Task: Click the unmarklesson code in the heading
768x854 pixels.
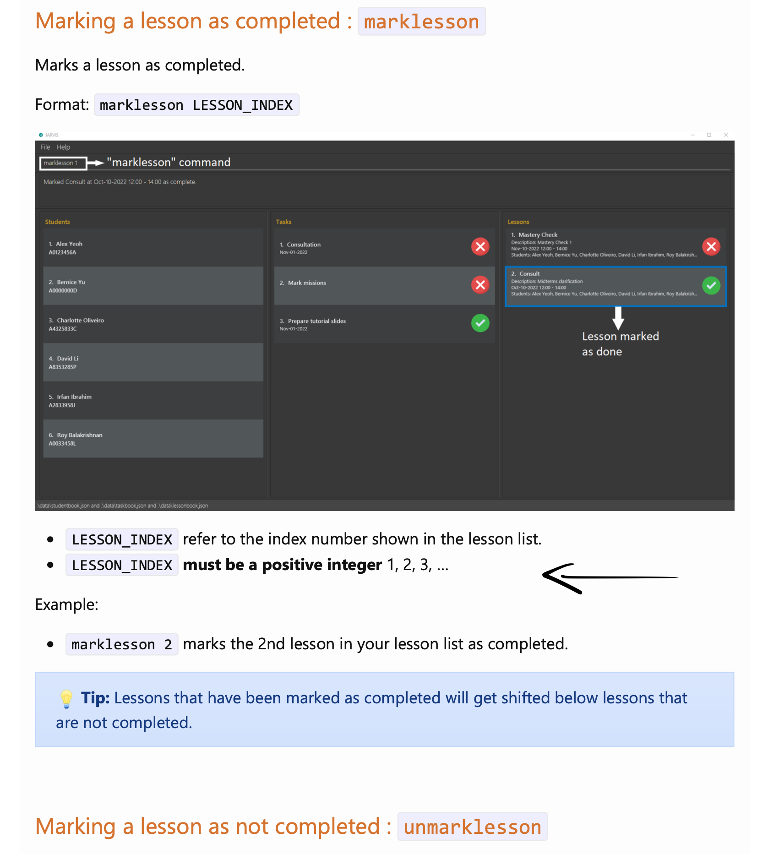Action: pos(472,827)
